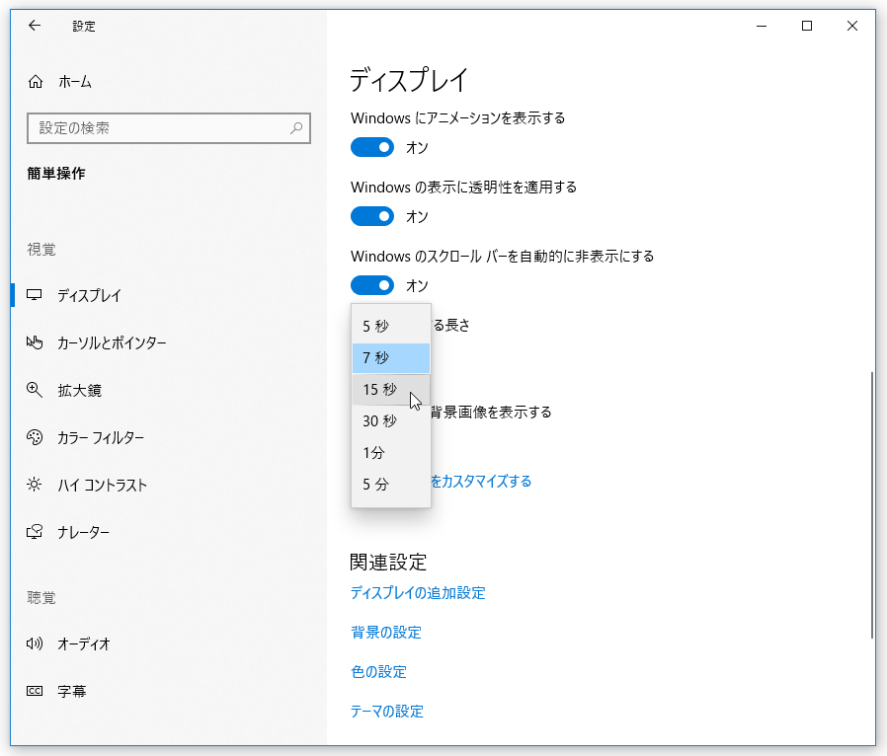
Task: Toggle Windows にアニメーションを表示する switch
Action: tap(372, 147)
